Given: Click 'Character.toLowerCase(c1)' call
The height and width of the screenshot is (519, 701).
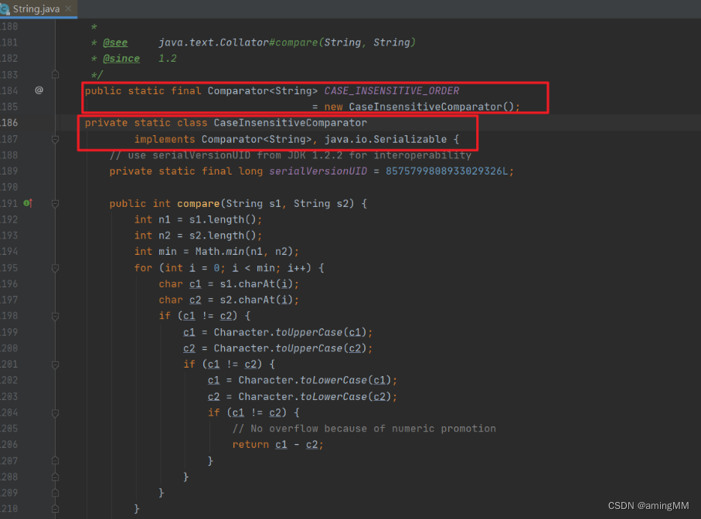Looking at the screenshot, I should point(315,381).
